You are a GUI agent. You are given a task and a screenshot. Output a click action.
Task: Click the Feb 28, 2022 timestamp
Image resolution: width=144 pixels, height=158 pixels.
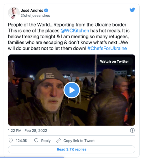point(36,131)
